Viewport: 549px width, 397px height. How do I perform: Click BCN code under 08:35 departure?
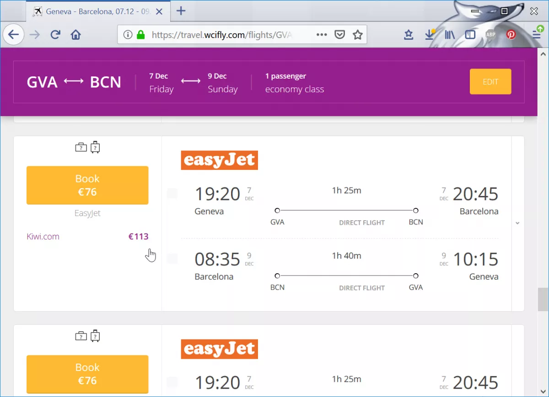(x=277, y=287)
